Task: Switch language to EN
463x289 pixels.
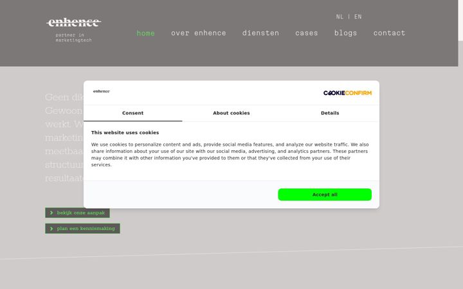Action: pos(358,17)
